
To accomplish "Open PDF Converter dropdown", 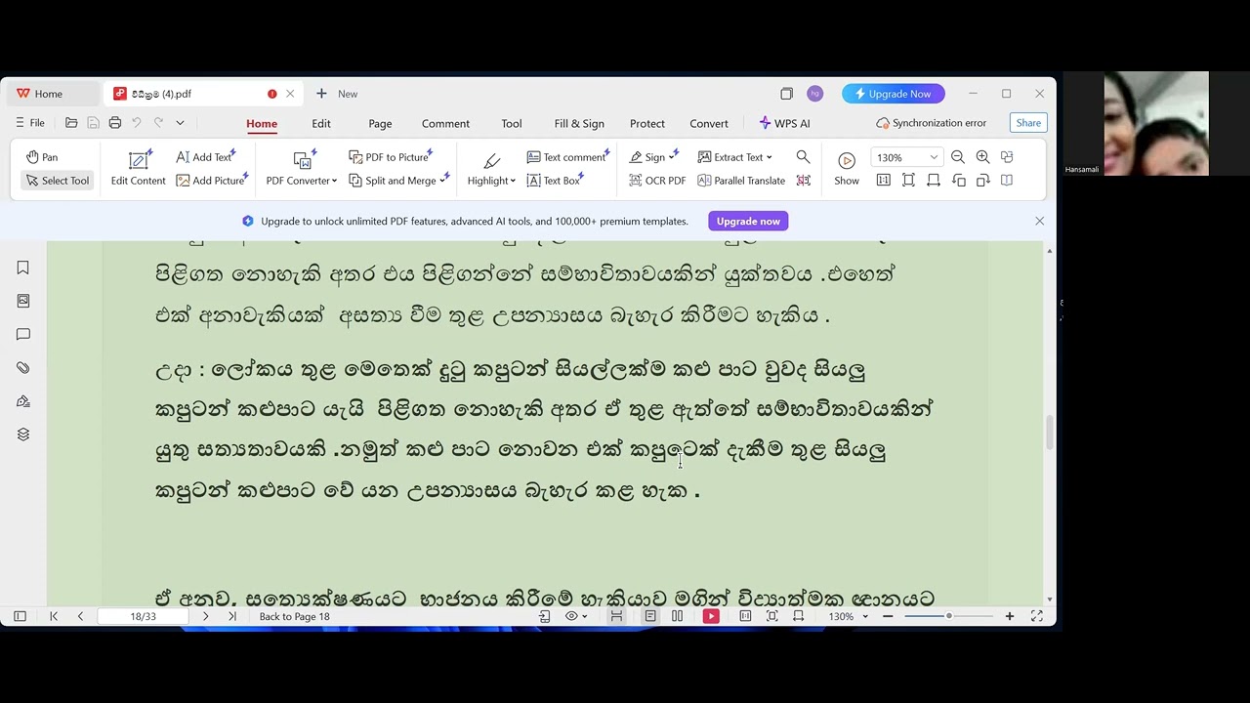I will [301, 167].
